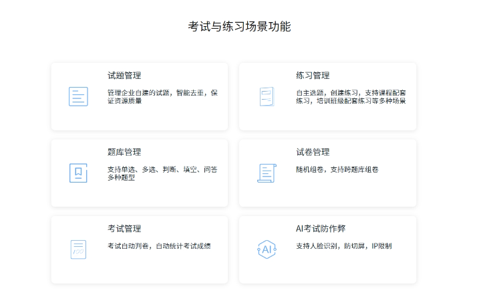Click description 随机组卷，支持跨题库组卷
Image resolution: width=481 pixels, height=301 pixels.
[337, 169]
